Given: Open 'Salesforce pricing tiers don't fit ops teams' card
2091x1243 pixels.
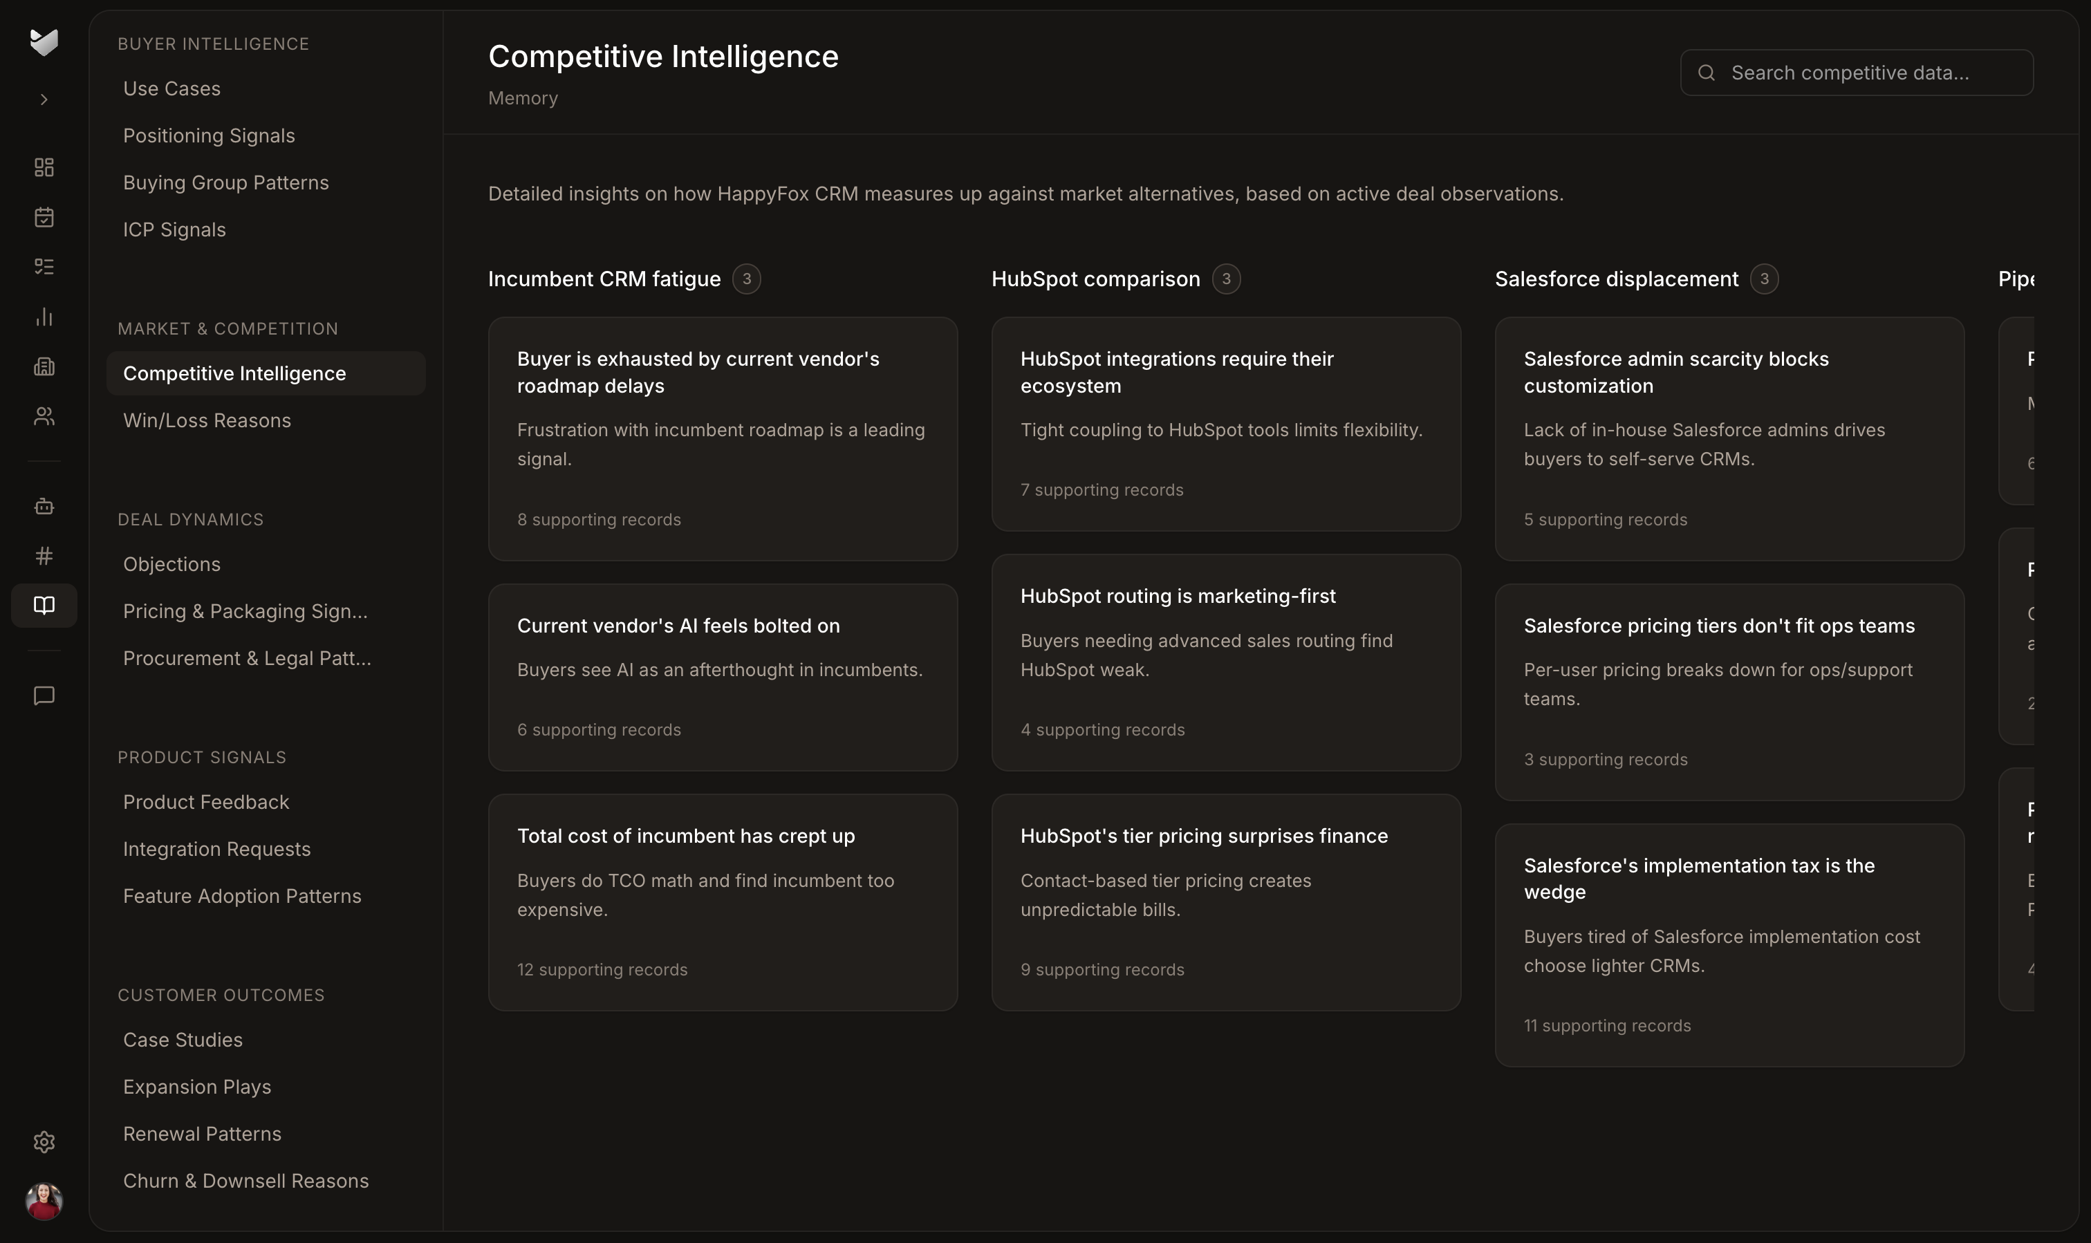Looking at the screenshot, I should (x=1729, y=692).
